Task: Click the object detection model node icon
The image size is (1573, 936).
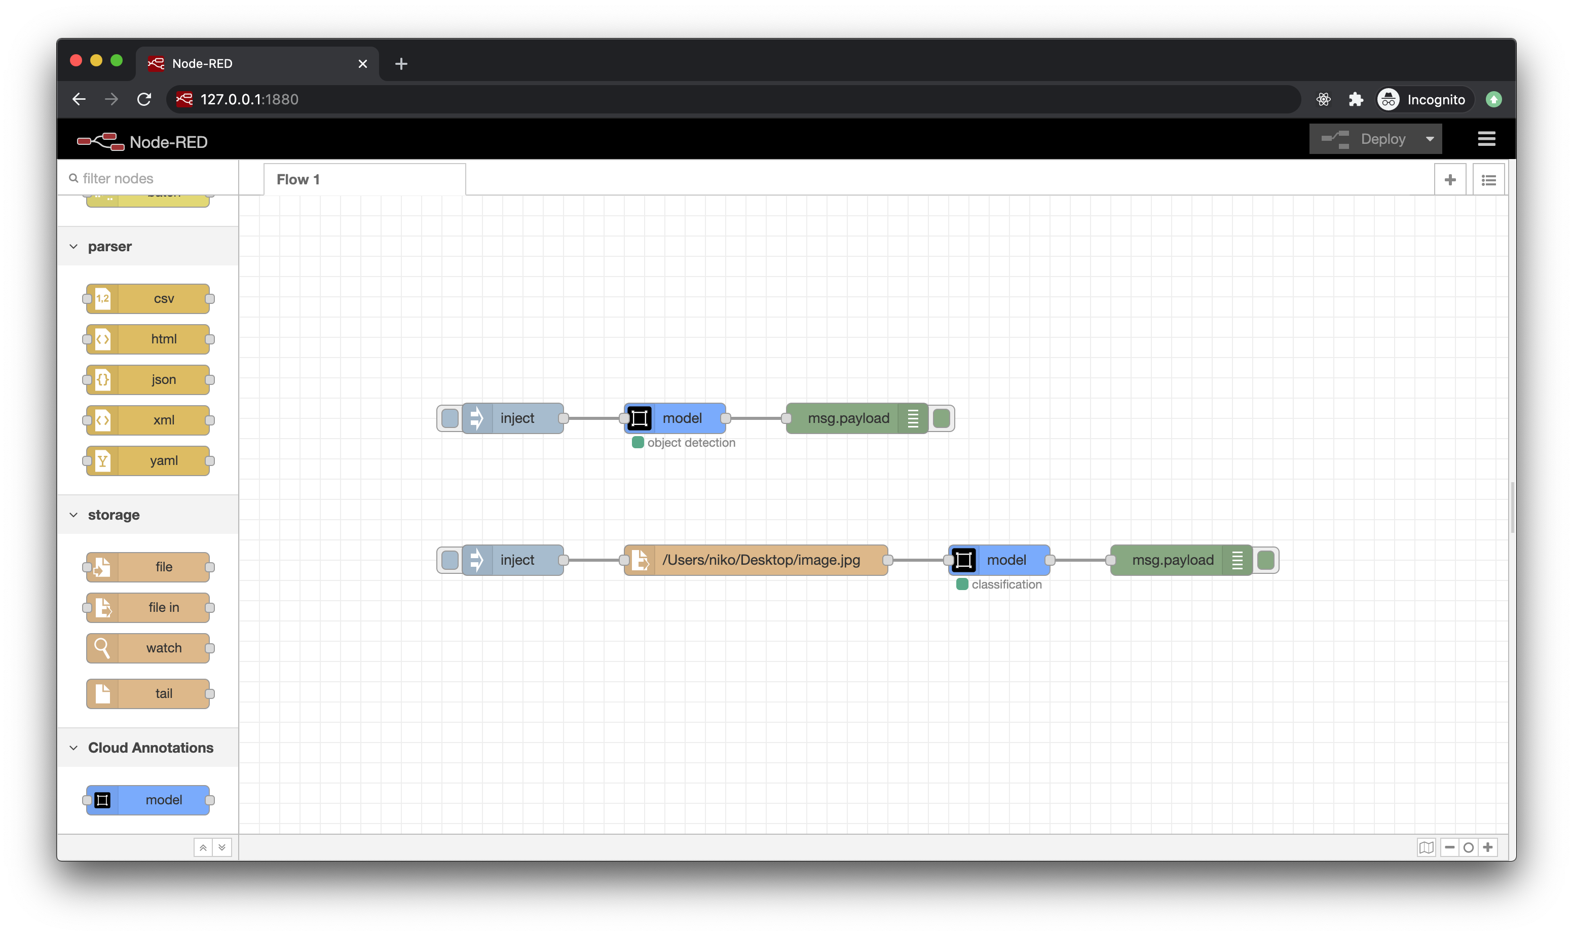Action: pyautogui.click(x=639, y=418)
